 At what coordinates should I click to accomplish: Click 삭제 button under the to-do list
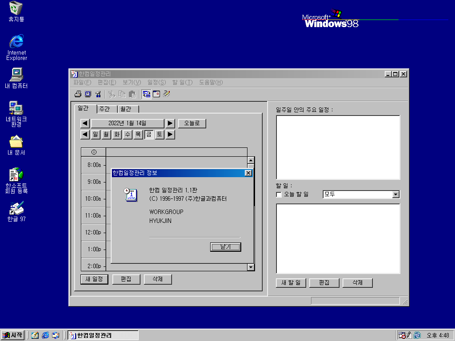[358, 283]
